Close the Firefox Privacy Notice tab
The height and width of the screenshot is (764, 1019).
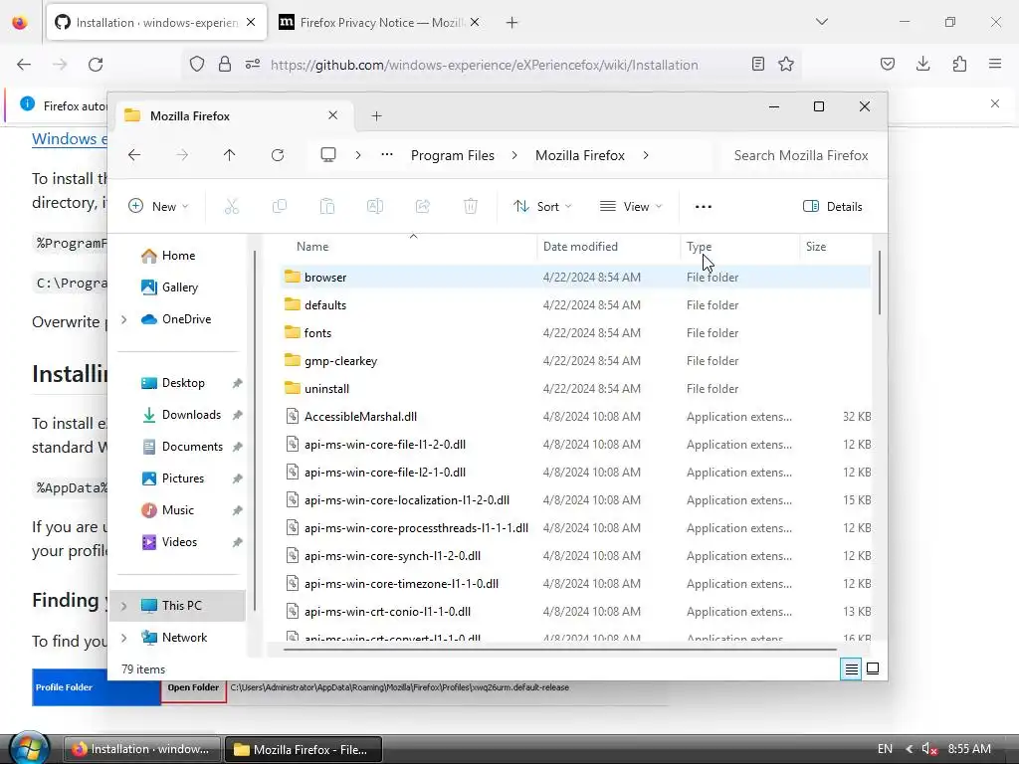475,22
